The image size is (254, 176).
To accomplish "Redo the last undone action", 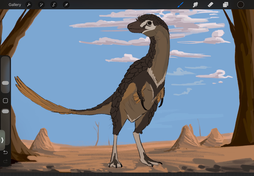I will pyautogui.click(x=5, y=161).
